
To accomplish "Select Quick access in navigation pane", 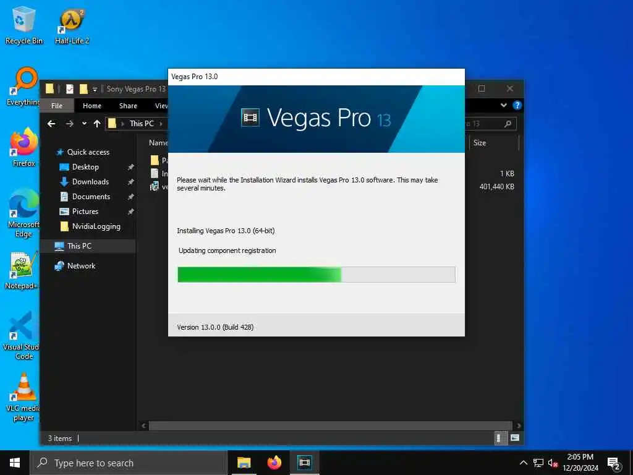I will 88,152.
